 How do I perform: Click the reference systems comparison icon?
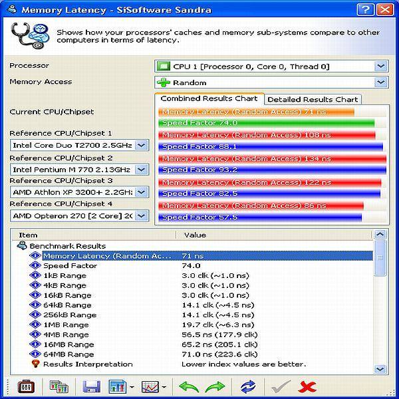pos(59,387)
